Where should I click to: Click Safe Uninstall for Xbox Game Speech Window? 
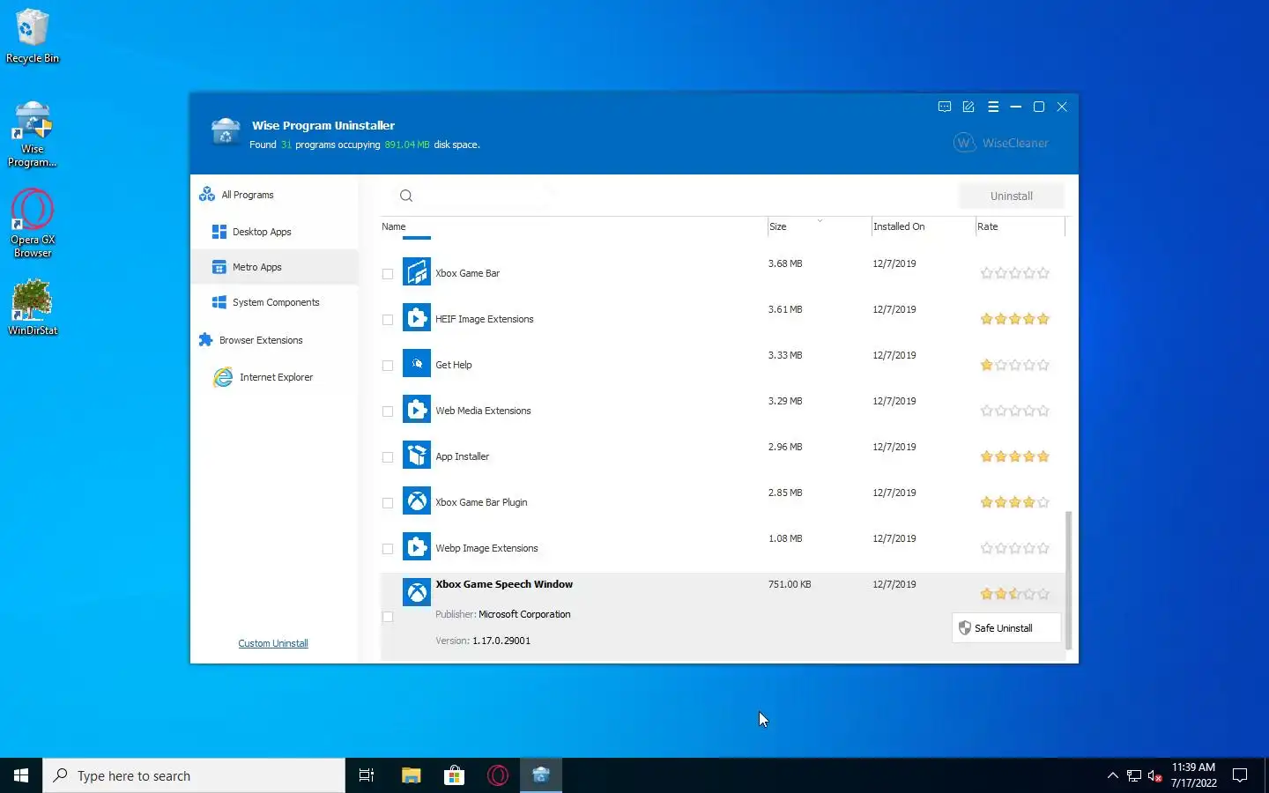tap(1006, 628)
